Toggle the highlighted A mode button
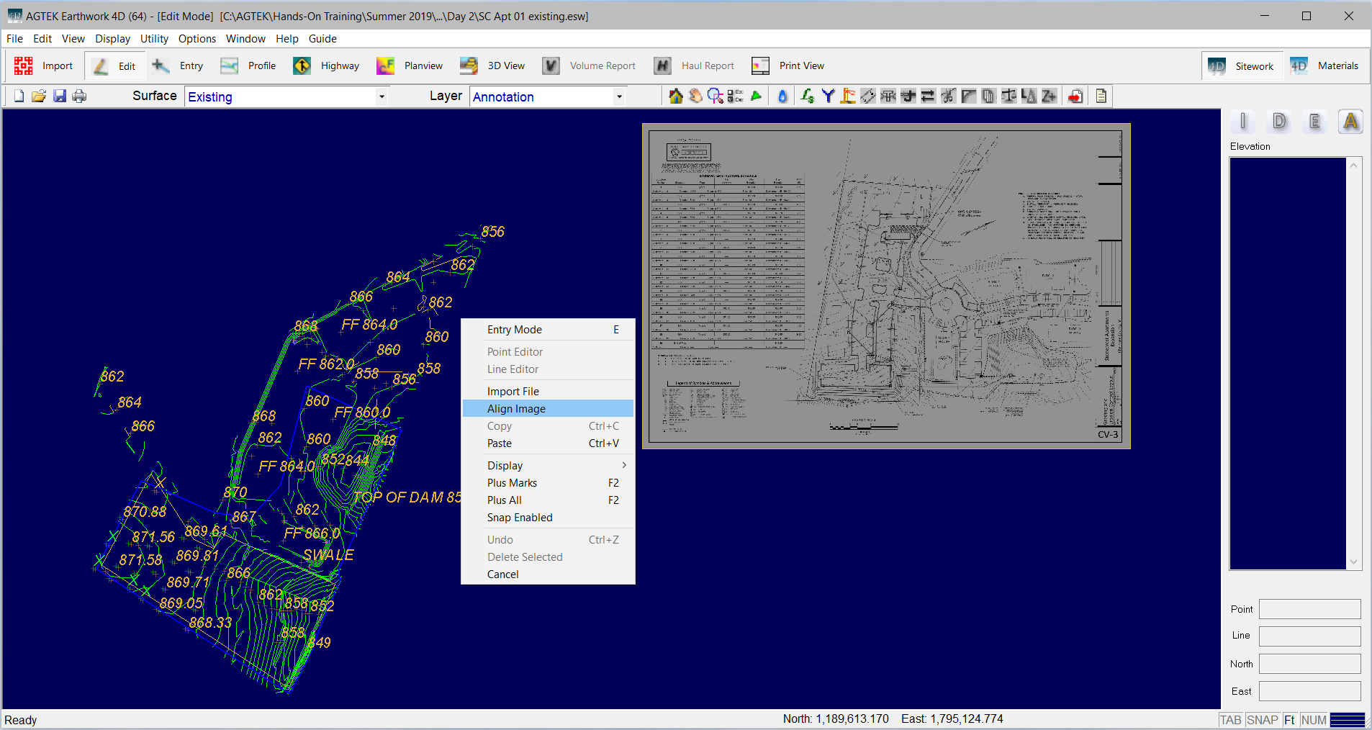Screen dimensions: 1372x730 [1350, 122]
